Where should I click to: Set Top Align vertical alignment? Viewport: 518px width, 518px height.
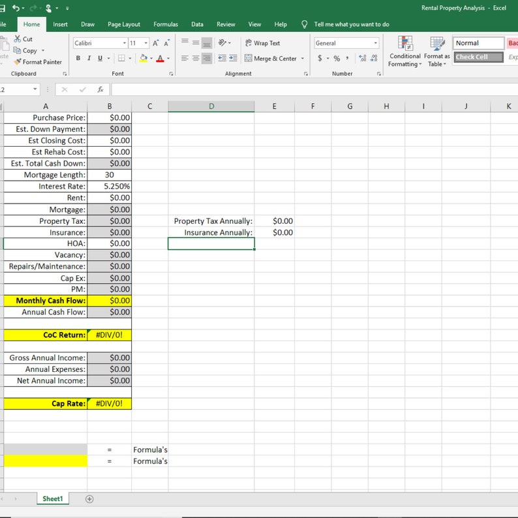click(x=185, y=42)
